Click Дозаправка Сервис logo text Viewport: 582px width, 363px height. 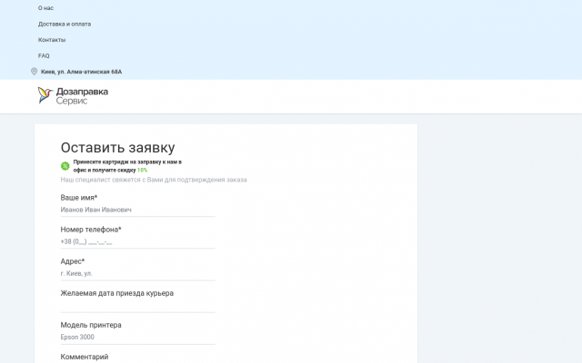coord(82,96)
